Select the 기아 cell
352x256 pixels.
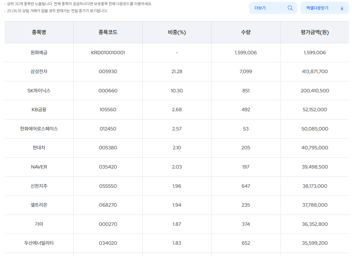(39, 224)
